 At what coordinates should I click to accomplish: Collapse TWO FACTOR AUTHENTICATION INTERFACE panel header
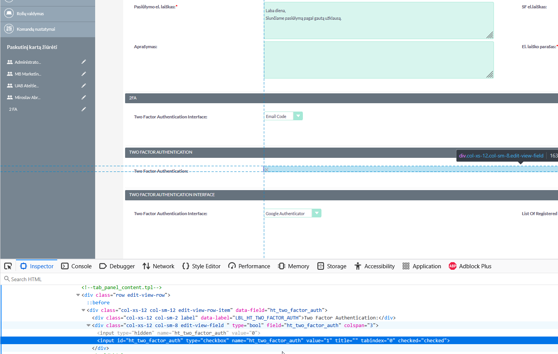[342, 195]
